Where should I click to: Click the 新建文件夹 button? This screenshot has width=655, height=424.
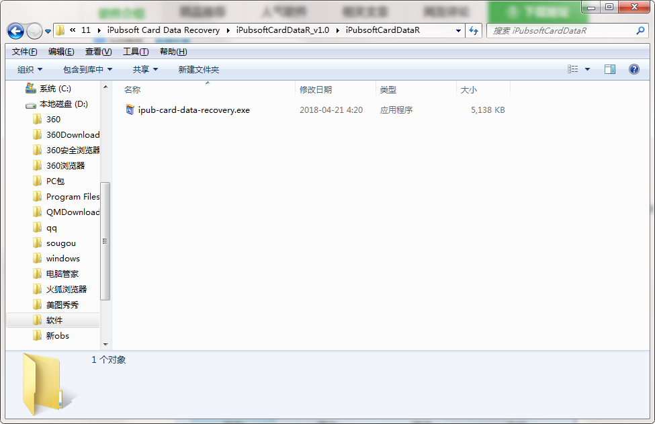(x=198, y=69)
